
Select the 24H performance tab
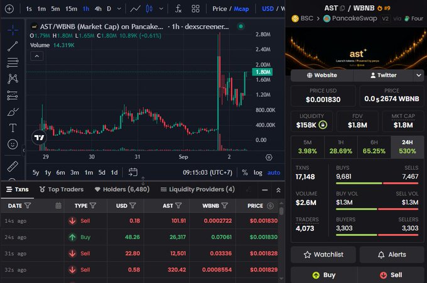(x=408, y=147)
